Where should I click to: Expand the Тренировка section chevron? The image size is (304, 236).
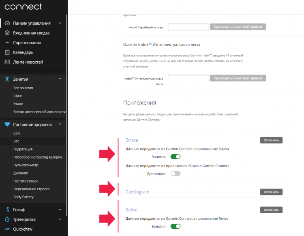(x=60, y=219)
